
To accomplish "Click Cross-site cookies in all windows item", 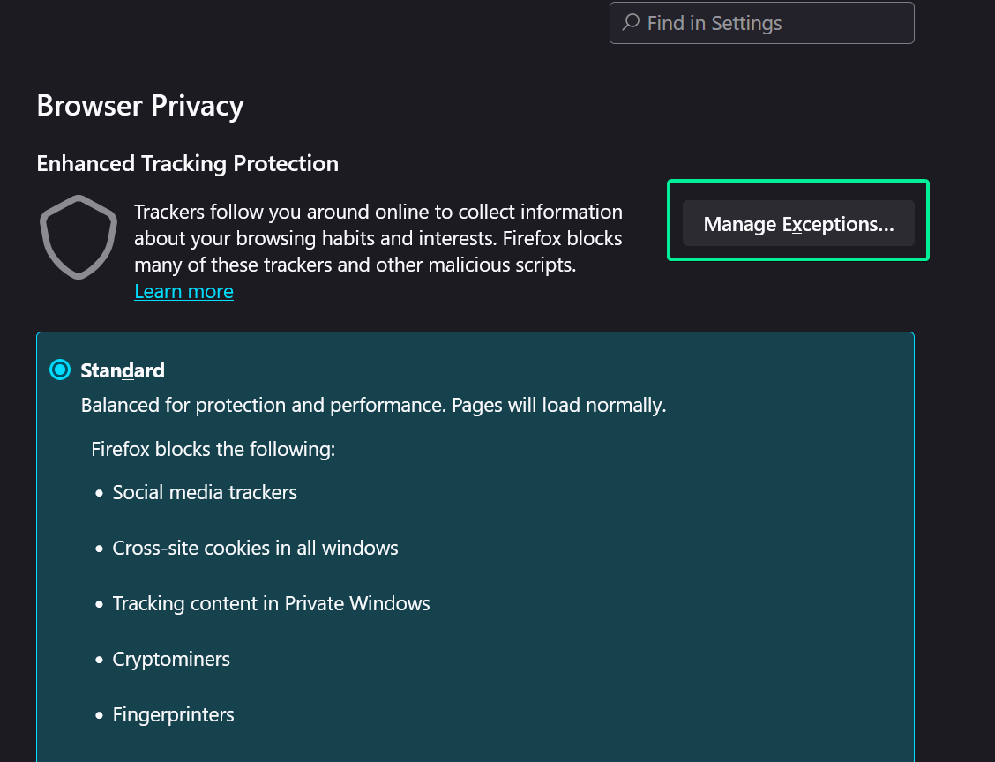I will pos(255,548).
